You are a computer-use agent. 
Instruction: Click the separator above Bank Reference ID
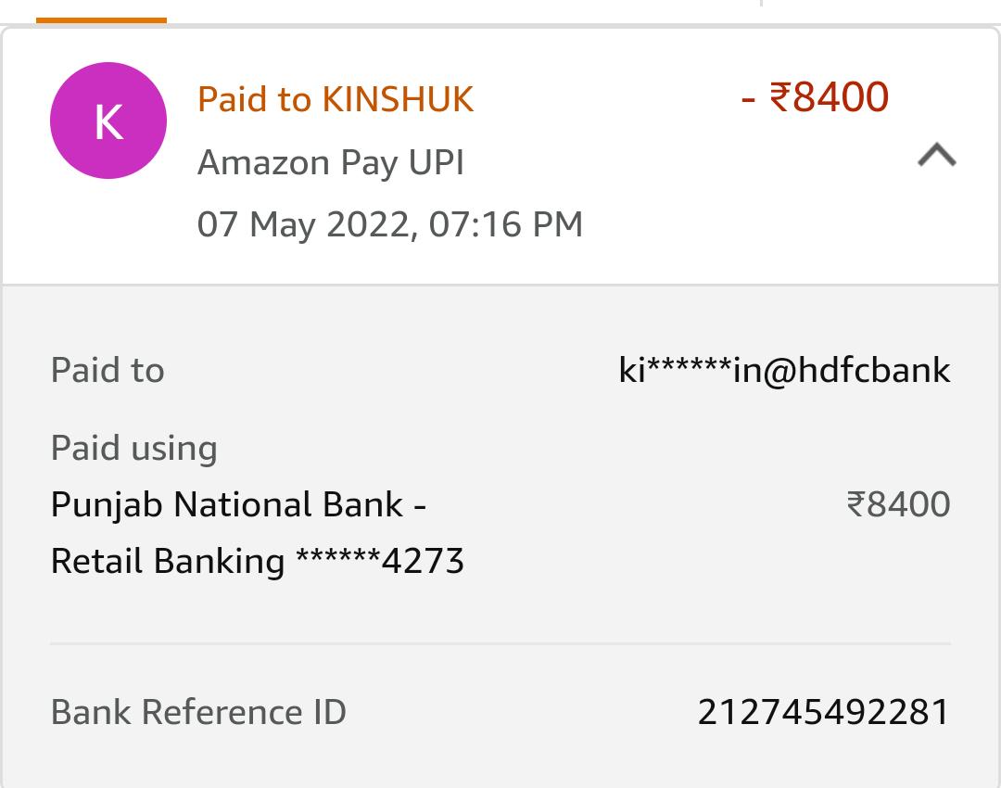500,642
